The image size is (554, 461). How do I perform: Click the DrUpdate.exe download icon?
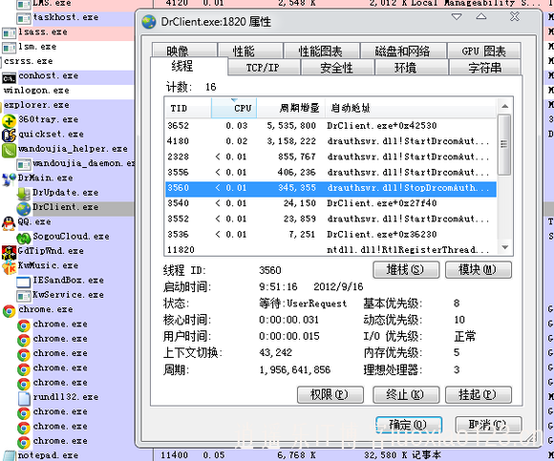tap(24, 194)
